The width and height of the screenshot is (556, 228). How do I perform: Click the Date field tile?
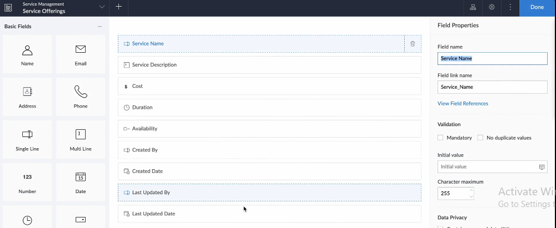pyautogui.click(x=81, y=182)
